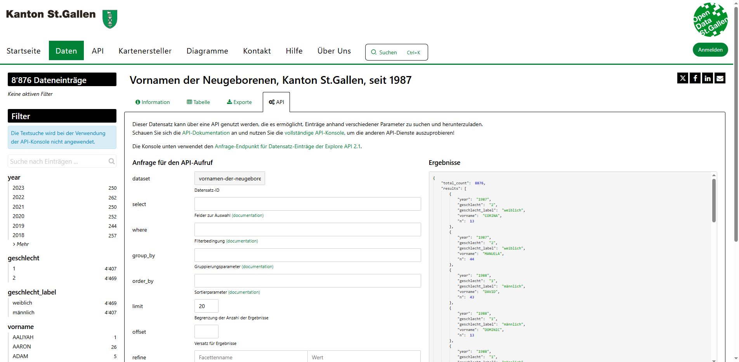
Task: Switch to the Tabelle tab
Action: coord(198,102)
